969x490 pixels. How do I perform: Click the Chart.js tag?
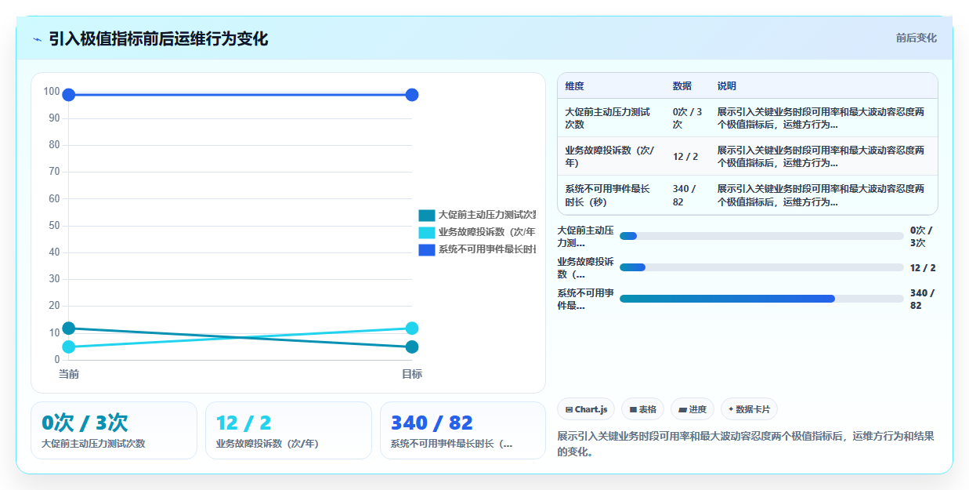(586, 409)
